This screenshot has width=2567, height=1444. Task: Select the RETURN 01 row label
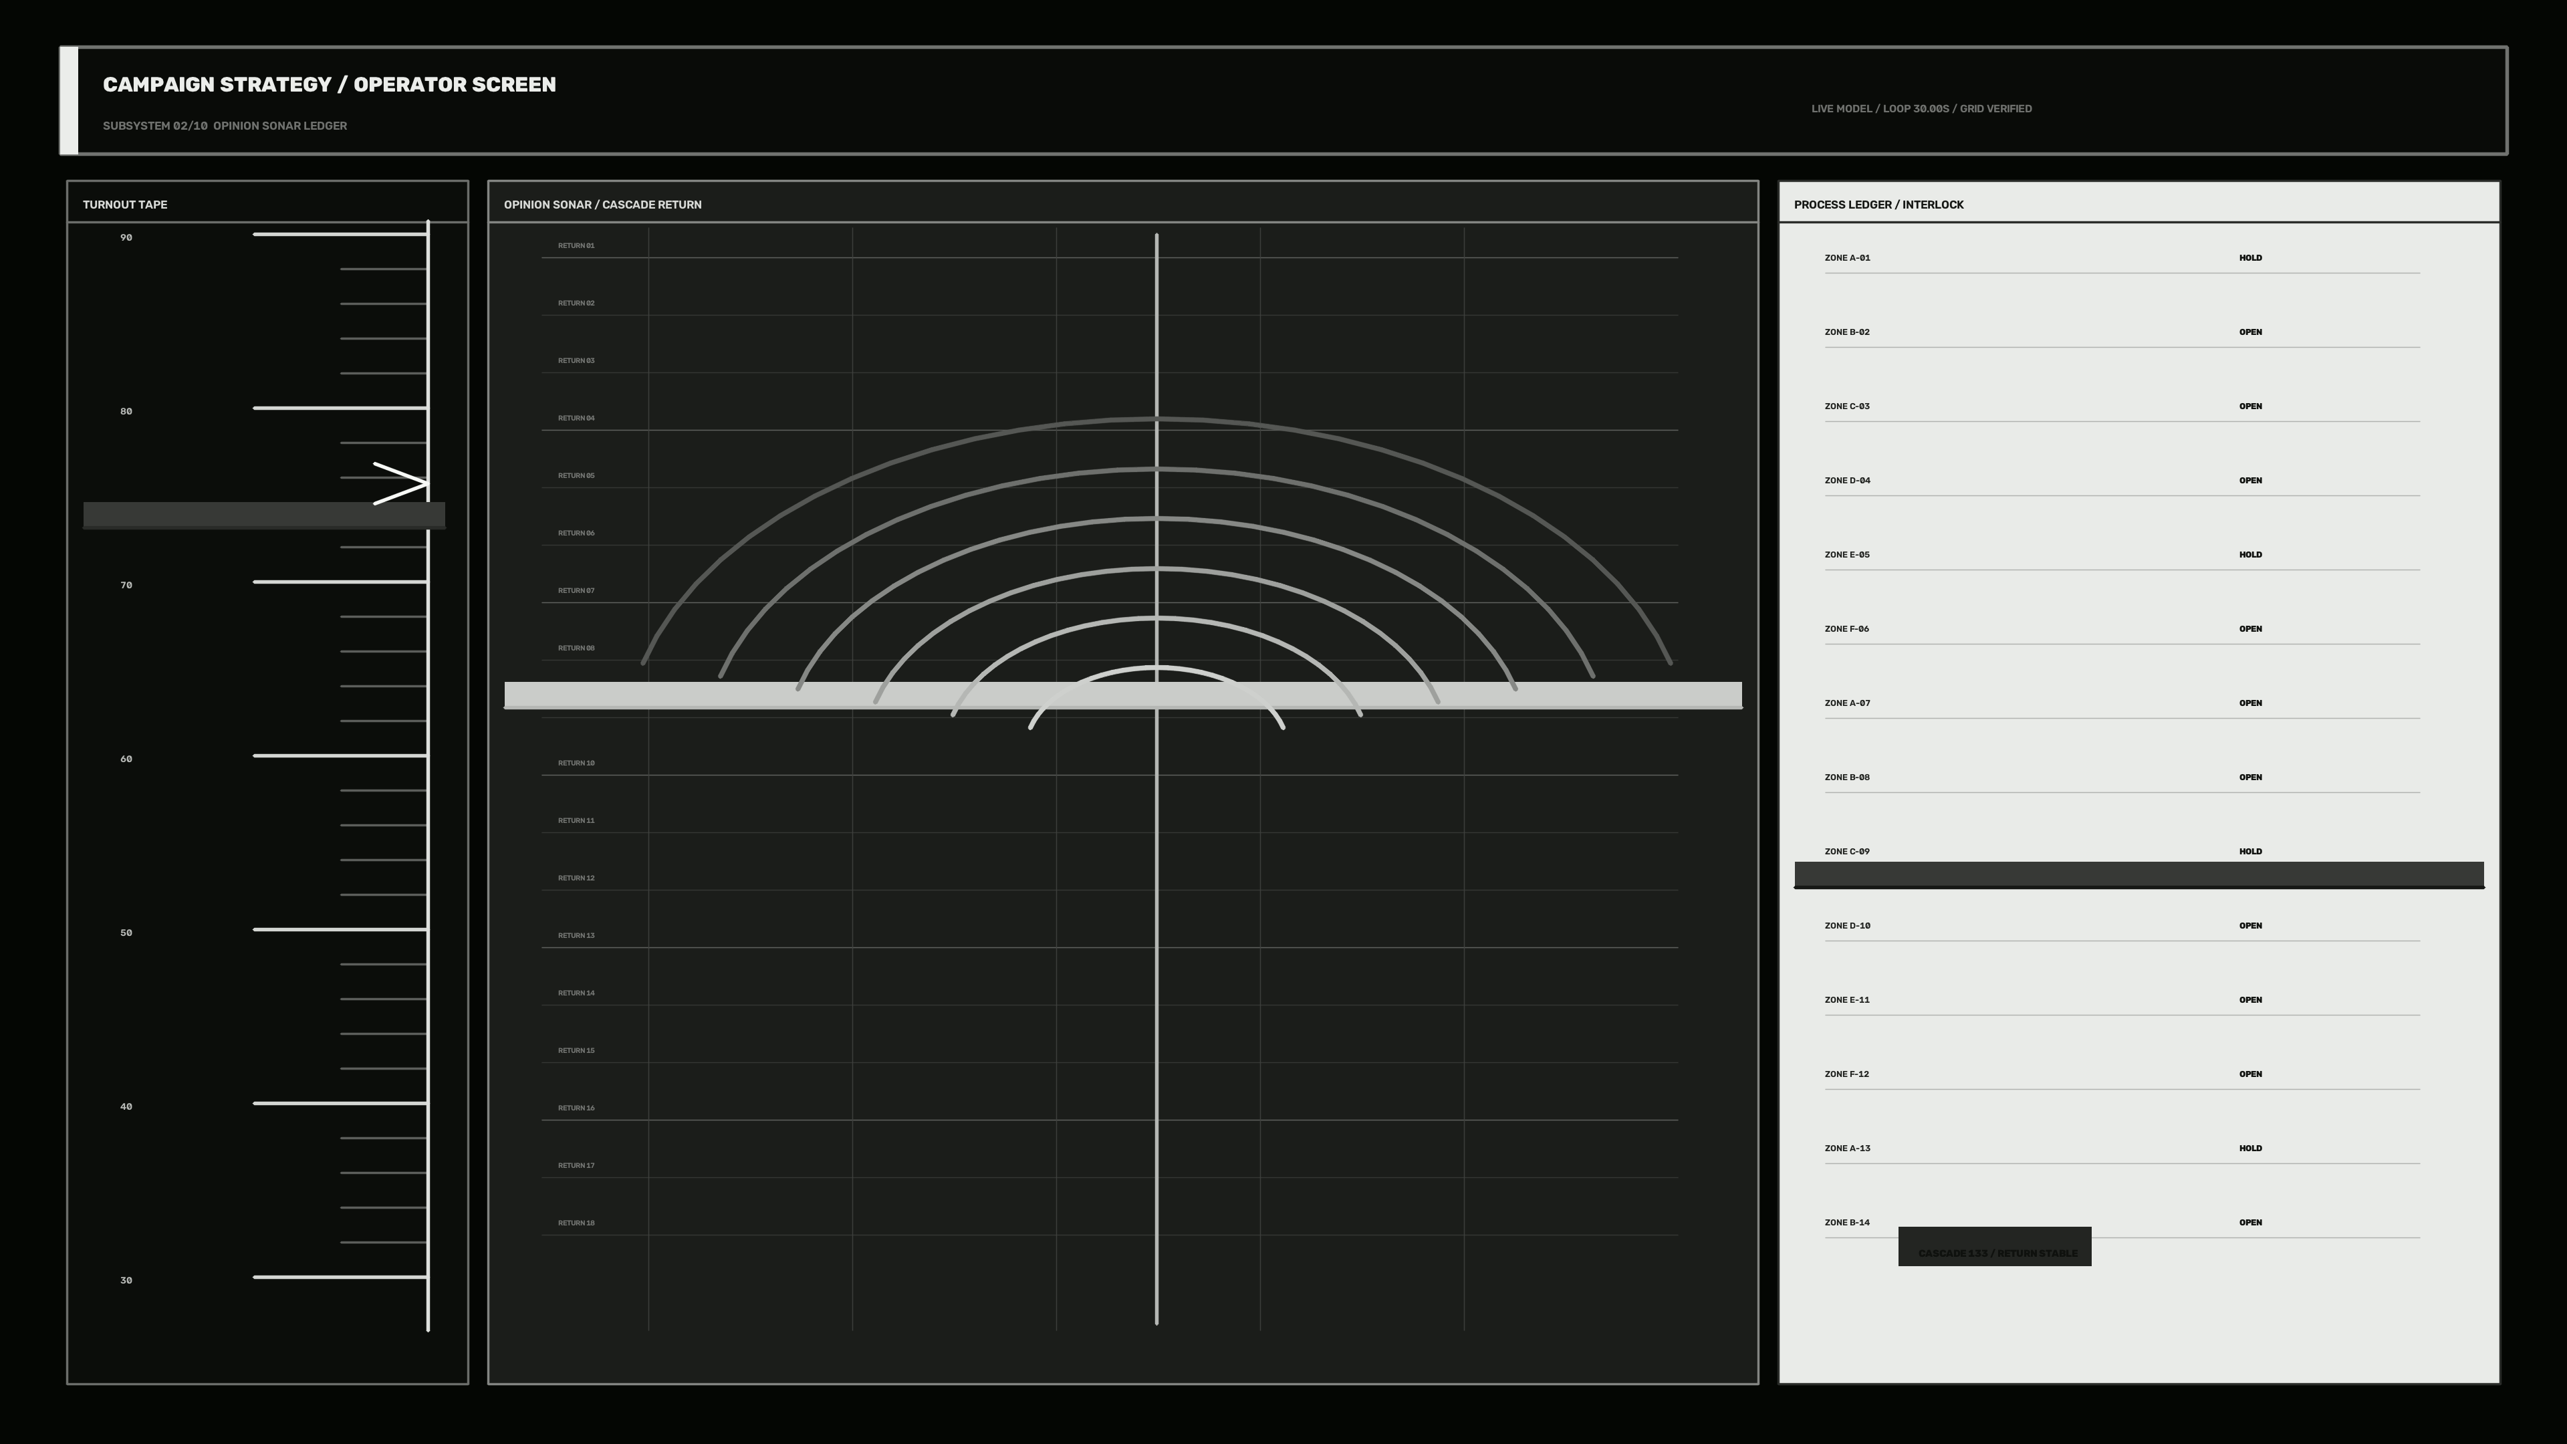click(576, 246)
